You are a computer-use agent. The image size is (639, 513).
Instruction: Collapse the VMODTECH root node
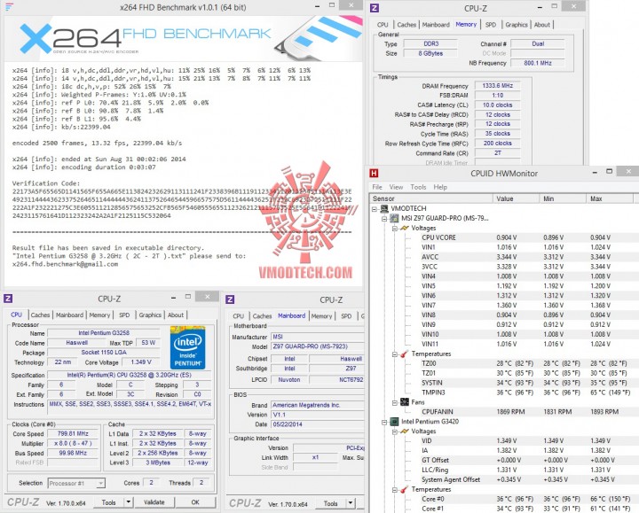tap(375, 209)
